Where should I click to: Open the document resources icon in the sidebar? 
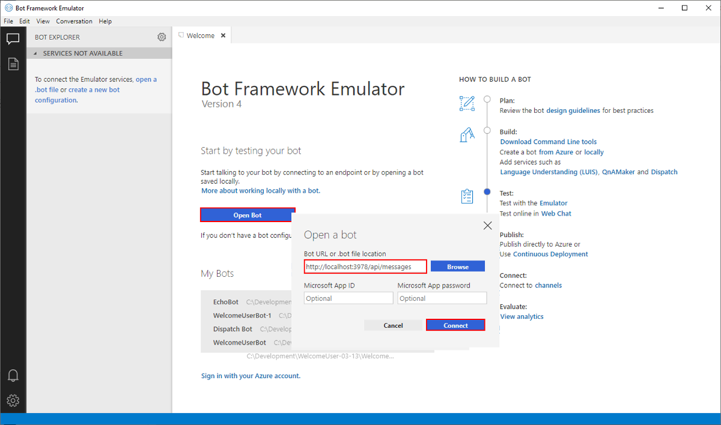click(13, 64)
